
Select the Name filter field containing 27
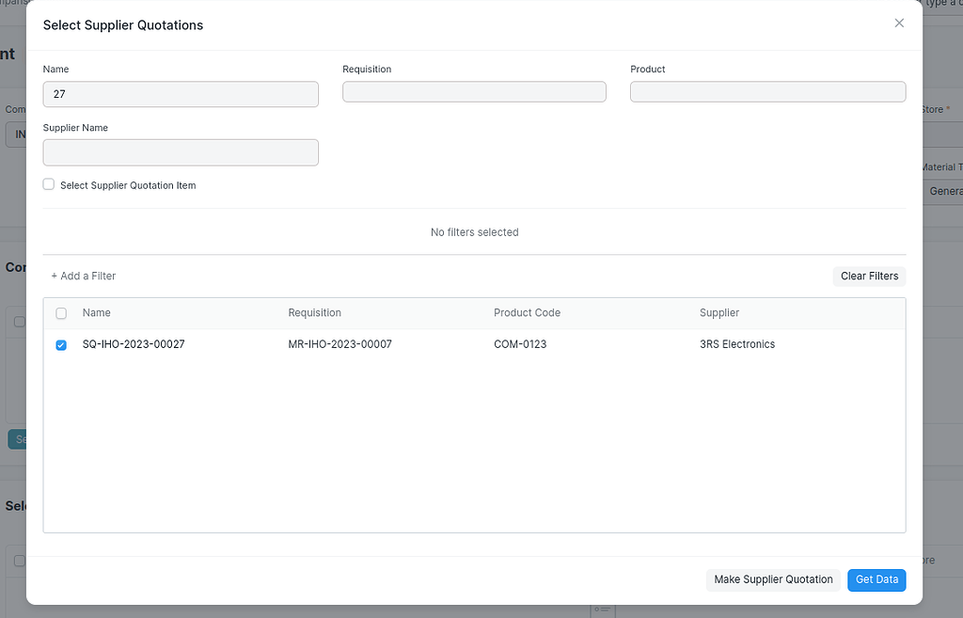point(180,94)
